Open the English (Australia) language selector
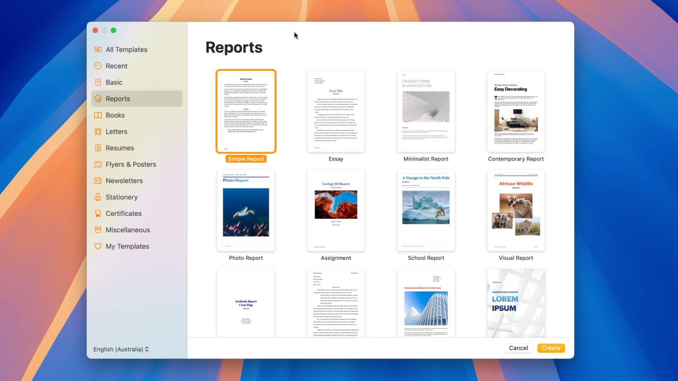Image resolution: width=678 pixels, height=381 pixels. [121, 349]
